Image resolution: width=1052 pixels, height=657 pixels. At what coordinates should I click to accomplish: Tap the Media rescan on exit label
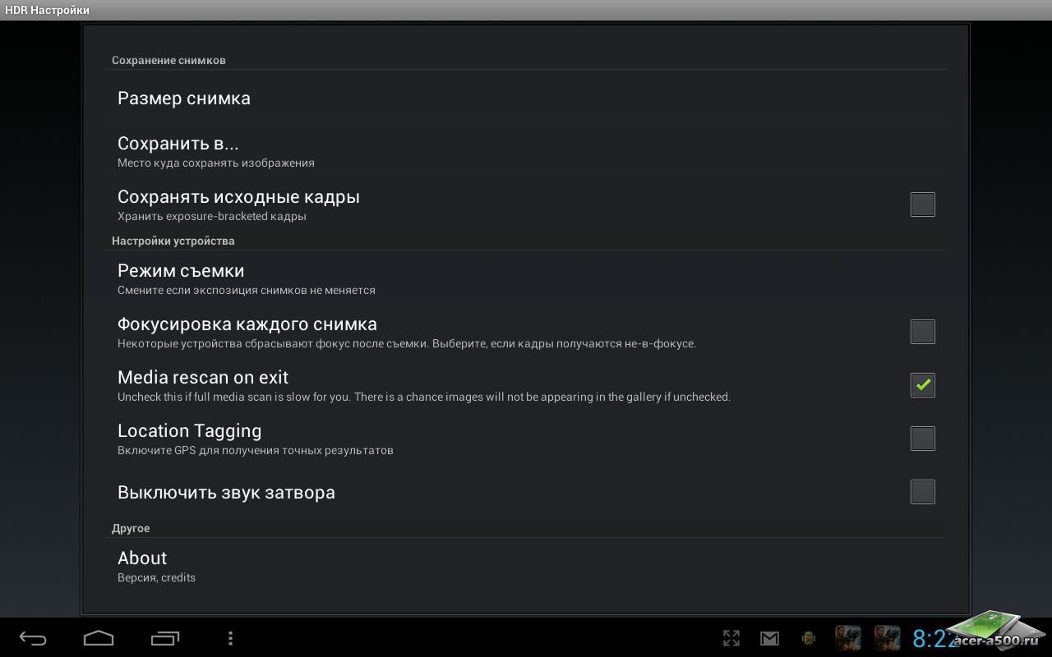point(203,378)
